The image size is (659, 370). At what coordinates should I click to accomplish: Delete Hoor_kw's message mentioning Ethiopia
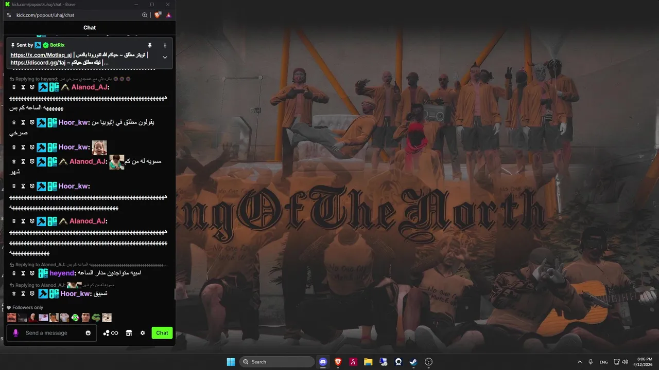click(x=14, y=123)
